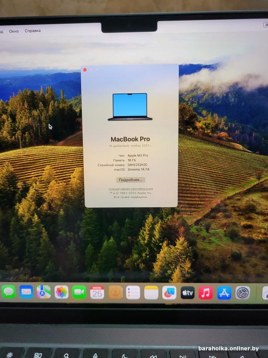This screenshot has width=268, height=358.
Task: Click the Подробнее... button
Action: [x=130, y=180]
